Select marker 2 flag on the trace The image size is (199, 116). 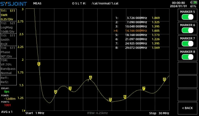click(56, 92)
